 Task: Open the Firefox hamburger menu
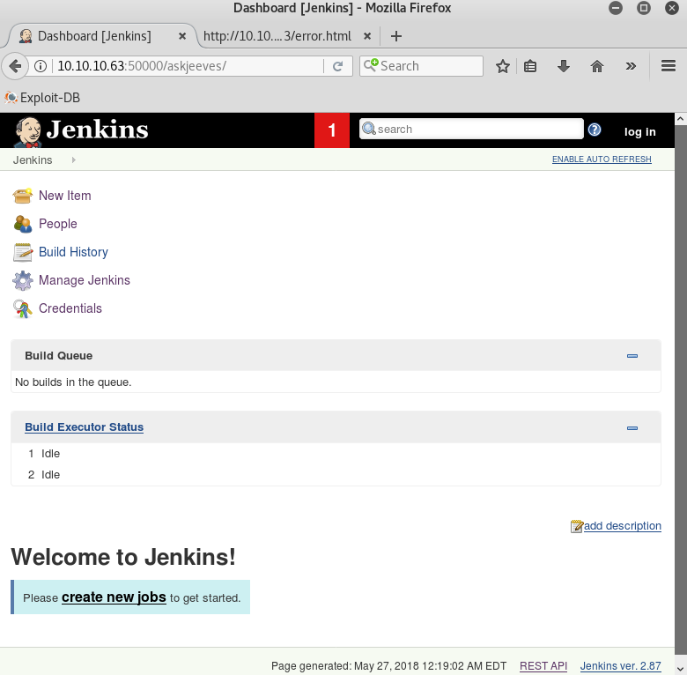click(669, 66)
